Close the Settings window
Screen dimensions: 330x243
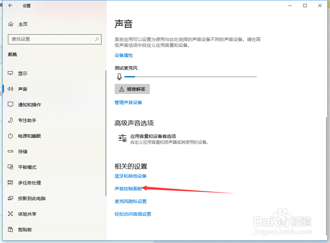(320, 6)
